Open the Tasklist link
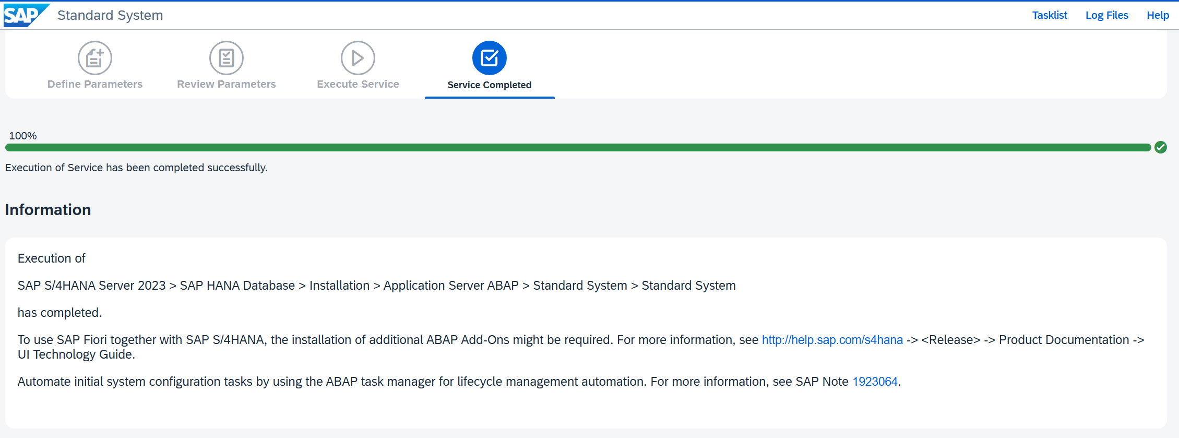 click(x=1050, y=15)
